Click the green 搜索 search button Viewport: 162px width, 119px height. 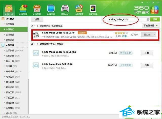pos(155,19)
